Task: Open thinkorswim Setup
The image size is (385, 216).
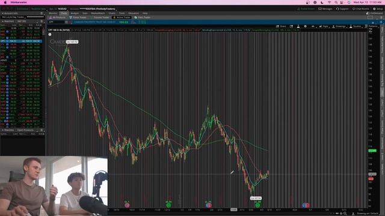Action: click(378, 9)
